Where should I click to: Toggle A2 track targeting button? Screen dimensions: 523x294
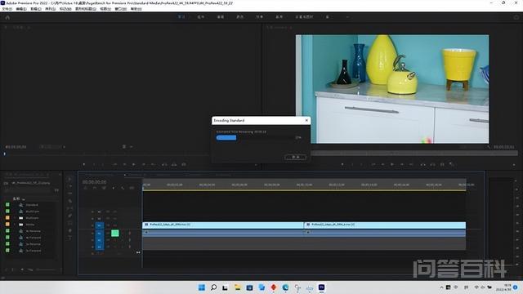pyautogui.click(x=100, y=240)
